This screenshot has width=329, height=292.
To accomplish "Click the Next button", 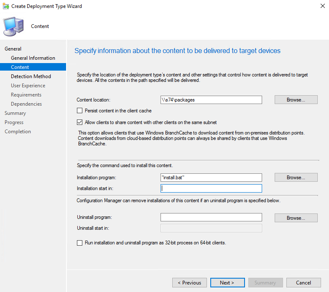I will [227, 283].
